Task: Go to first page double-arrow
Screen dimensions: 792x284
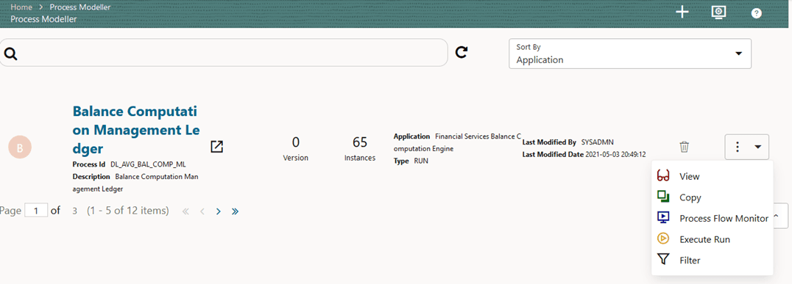Action: tap(185, 211)
